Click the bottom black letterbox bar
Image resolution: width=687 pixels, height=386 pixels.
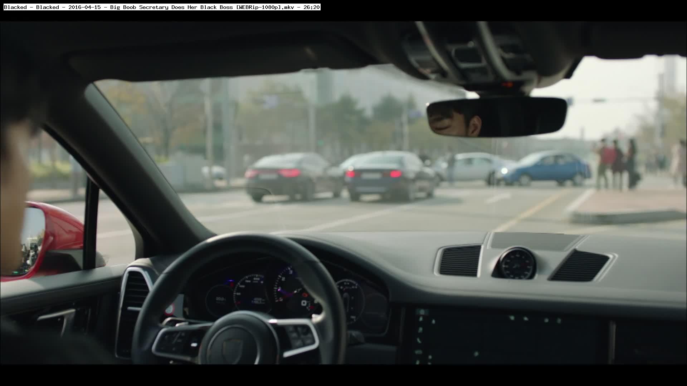click(343, 375)
